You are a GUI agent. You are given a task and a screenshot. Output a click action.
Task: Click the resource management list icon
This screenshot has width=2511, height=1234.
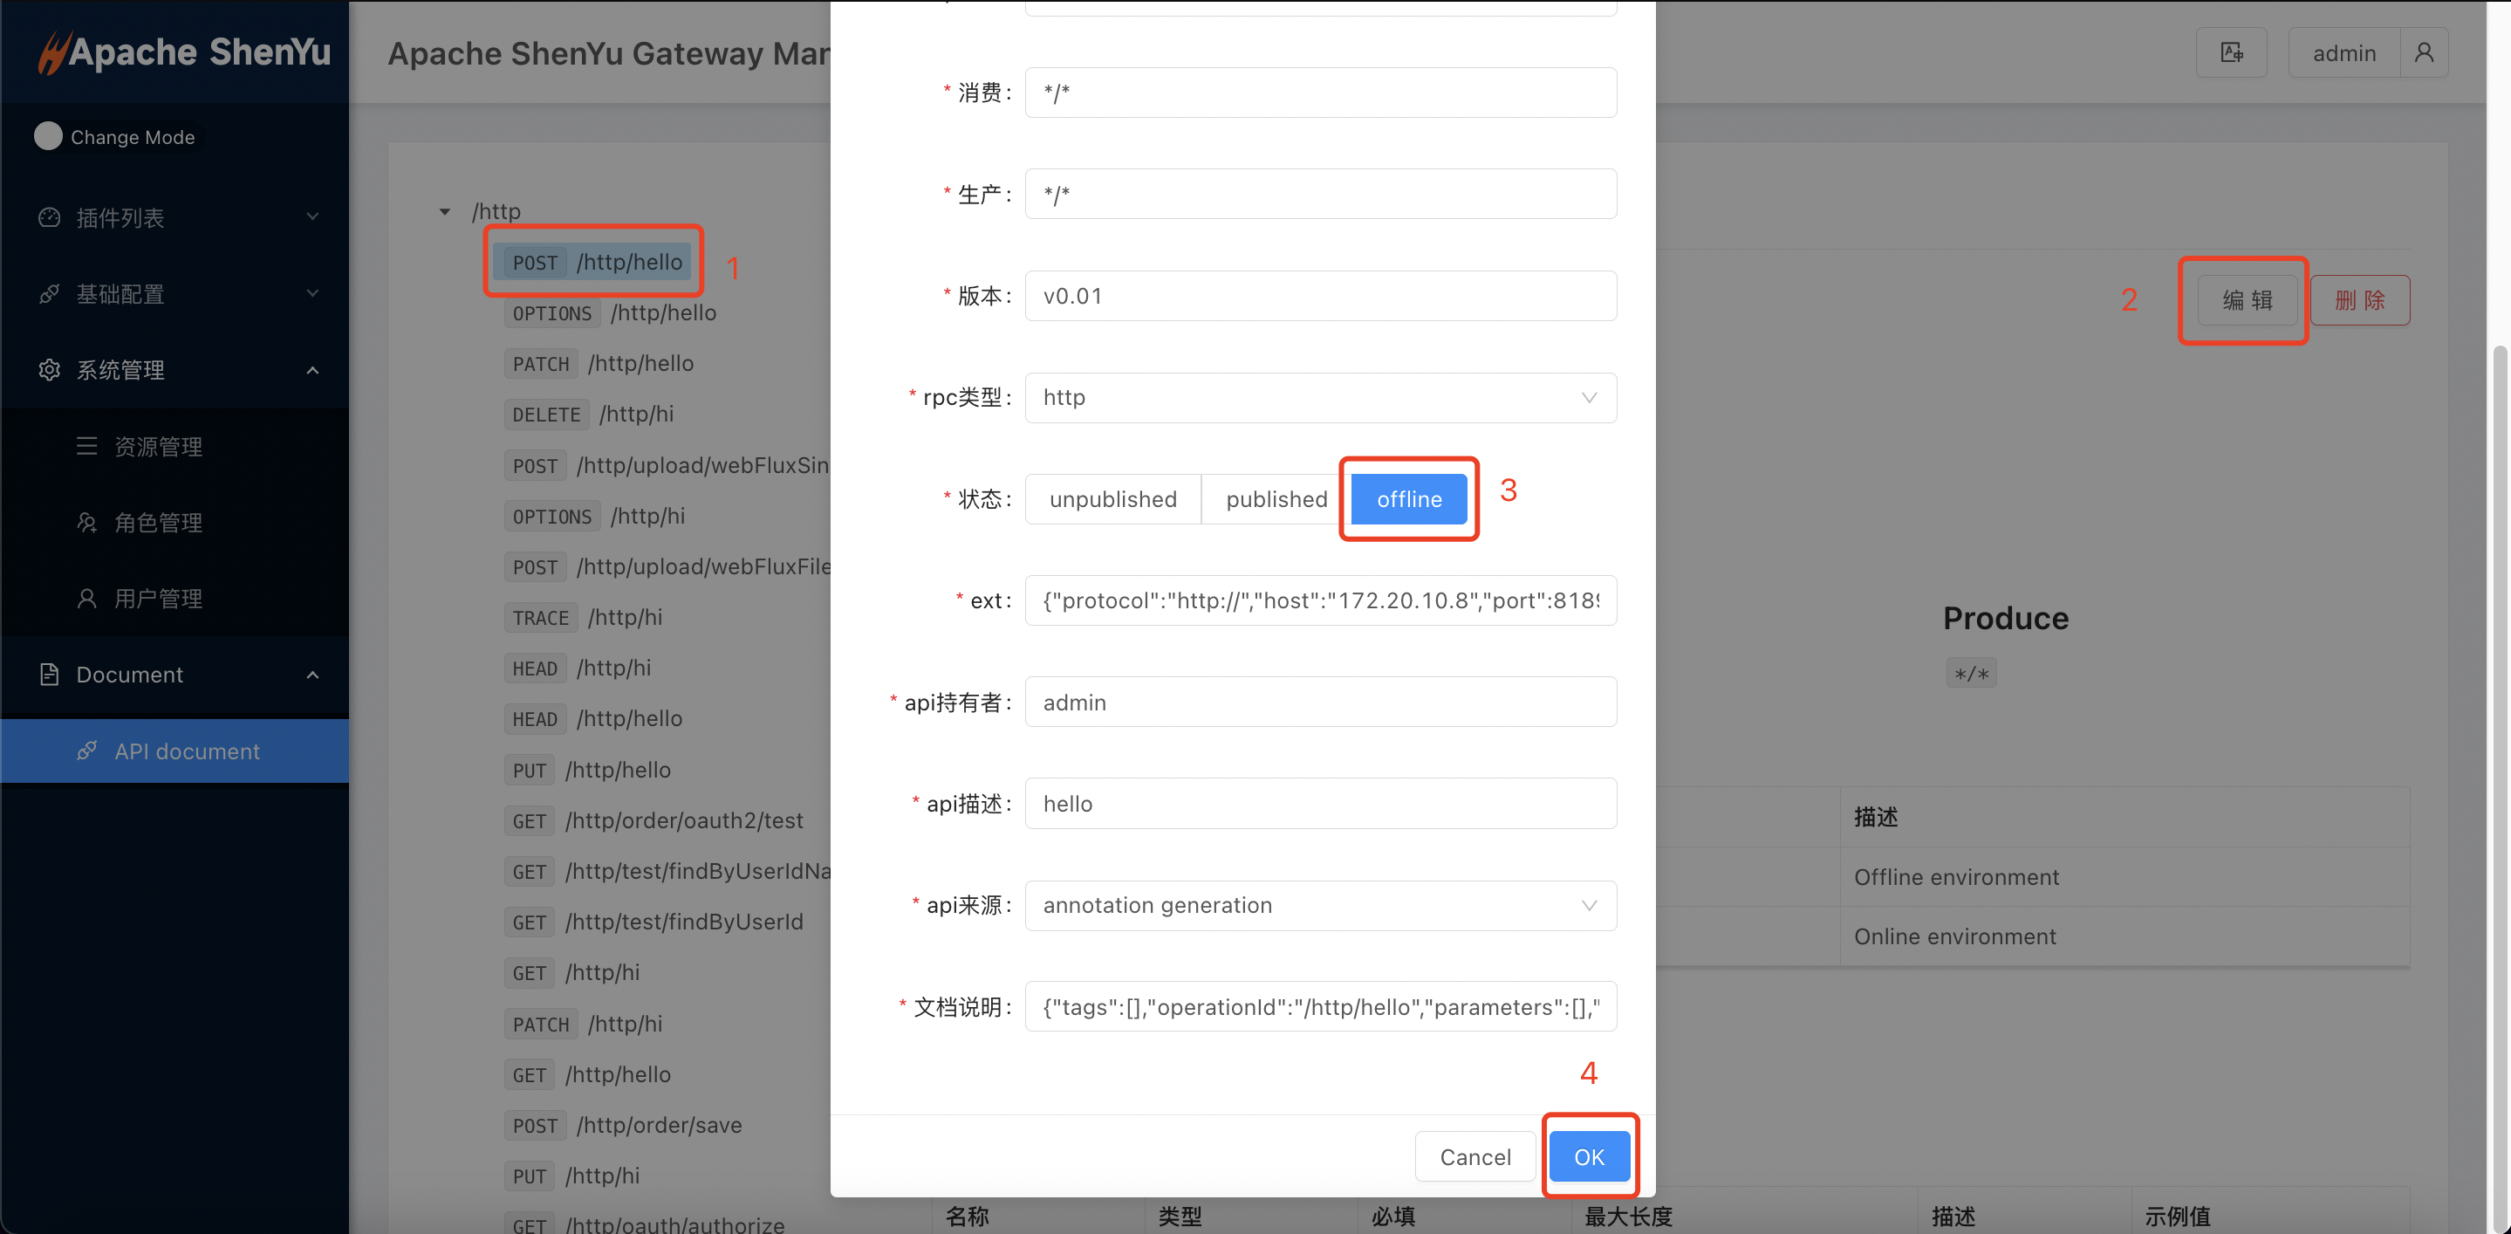pyautogui.click(x=86, y=447)
